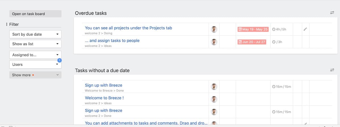Click 15m/15m time on first Sign up task
The height and width of the screenshot is (127, 340).
[x=282, y=86]
